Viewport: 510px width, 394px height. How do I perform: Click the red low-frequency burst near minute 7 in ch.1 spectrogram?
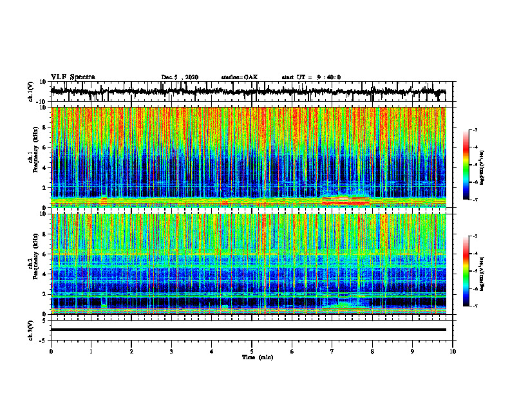pyautogui.click(x=345, y=200)
